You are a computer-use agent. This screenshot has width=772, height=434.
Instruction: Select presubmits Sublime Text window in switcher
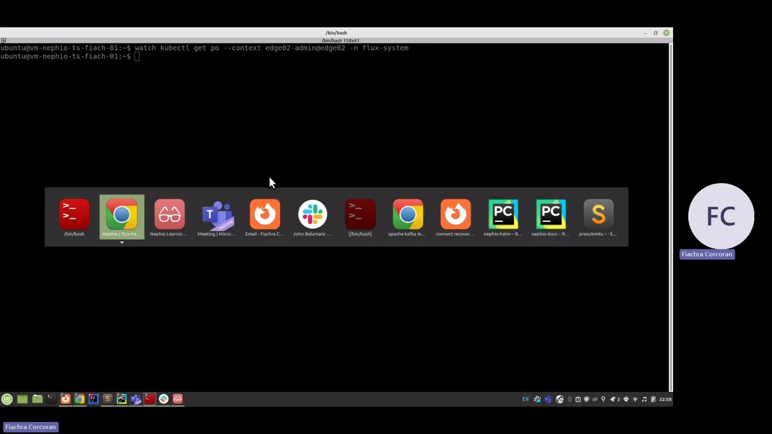[598, 217]
